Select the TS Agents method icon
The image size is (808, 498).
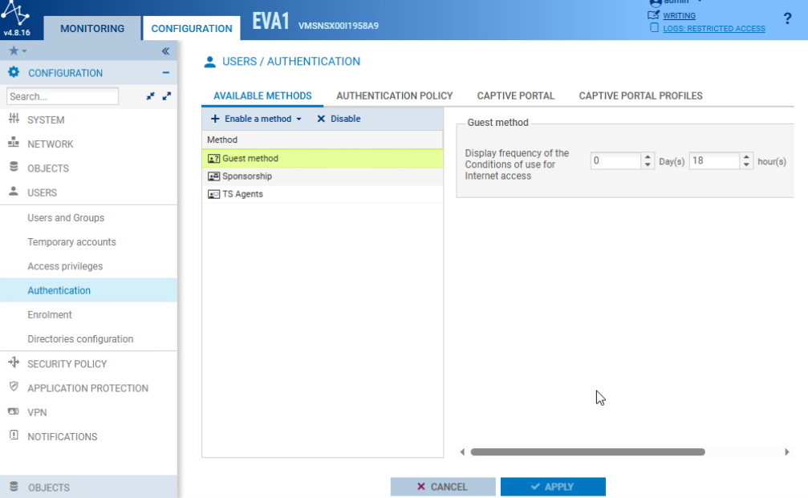tap(213, 194)
